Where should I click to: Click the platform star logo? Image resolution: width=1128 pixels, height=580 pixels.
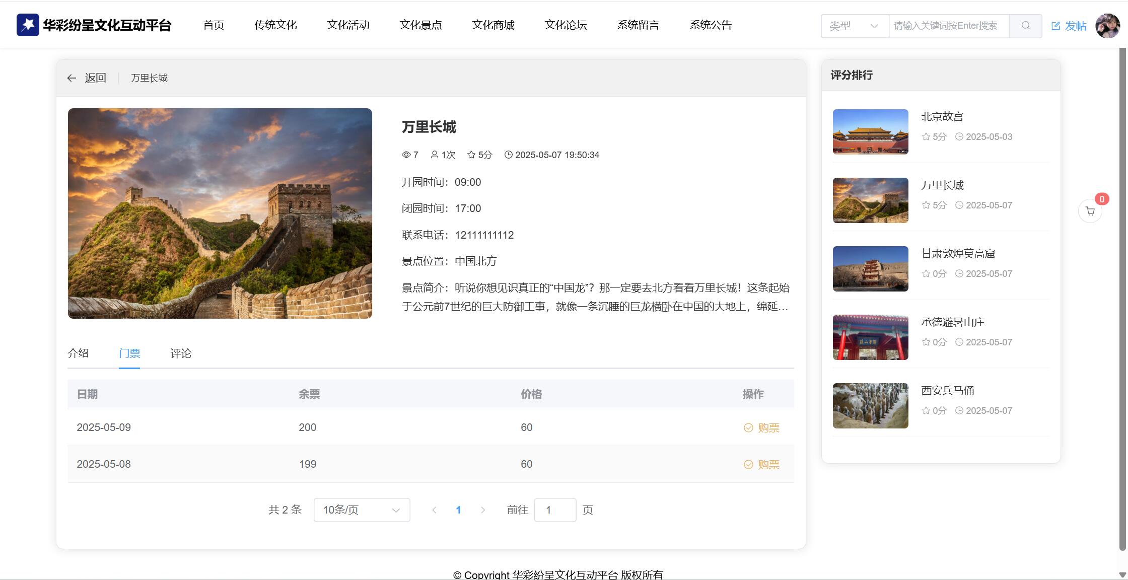tap(28, 25)
